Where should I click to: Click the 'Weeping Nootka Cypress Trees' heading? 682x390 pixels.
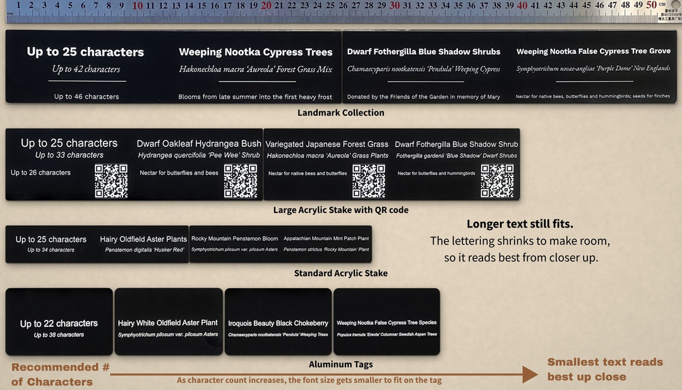256,52
